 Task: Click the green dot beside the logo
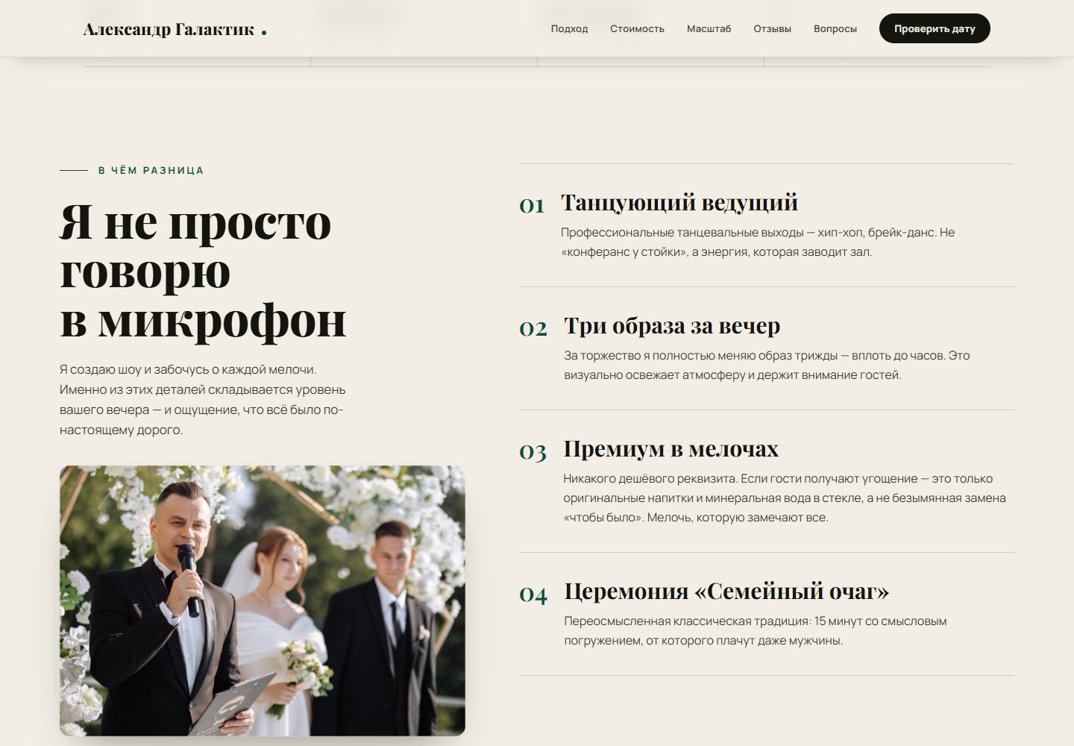(x=264, y=32)
